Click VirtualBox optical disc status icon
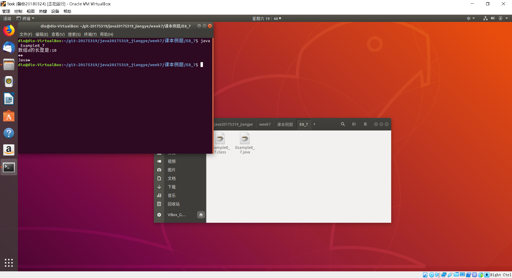This screenshot has width=512, height=278. coord(432,275)
